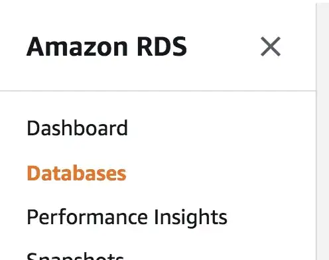Click the Amazon RDS service title

coord(107,46)
